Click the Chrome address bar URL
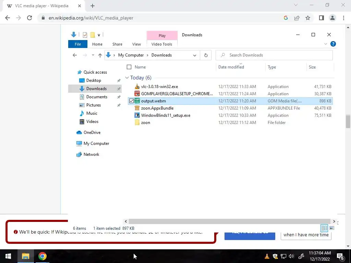 tap(91, 18)
